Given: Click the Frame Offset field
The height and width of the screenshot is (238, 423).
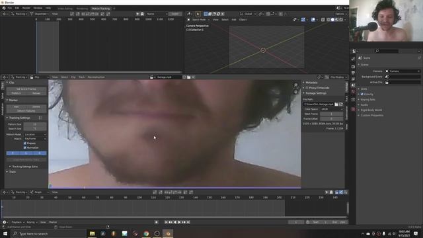Looking at the screenshot, I should click(x=332, y=119).
